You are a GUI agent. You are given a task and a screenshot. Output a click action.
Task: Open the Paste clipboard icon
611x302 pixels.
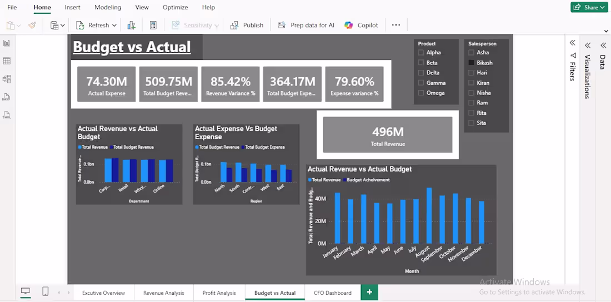coord(11,26)
